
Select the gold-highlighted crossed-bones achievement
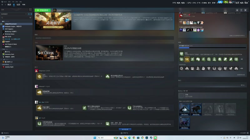(187, 59)
